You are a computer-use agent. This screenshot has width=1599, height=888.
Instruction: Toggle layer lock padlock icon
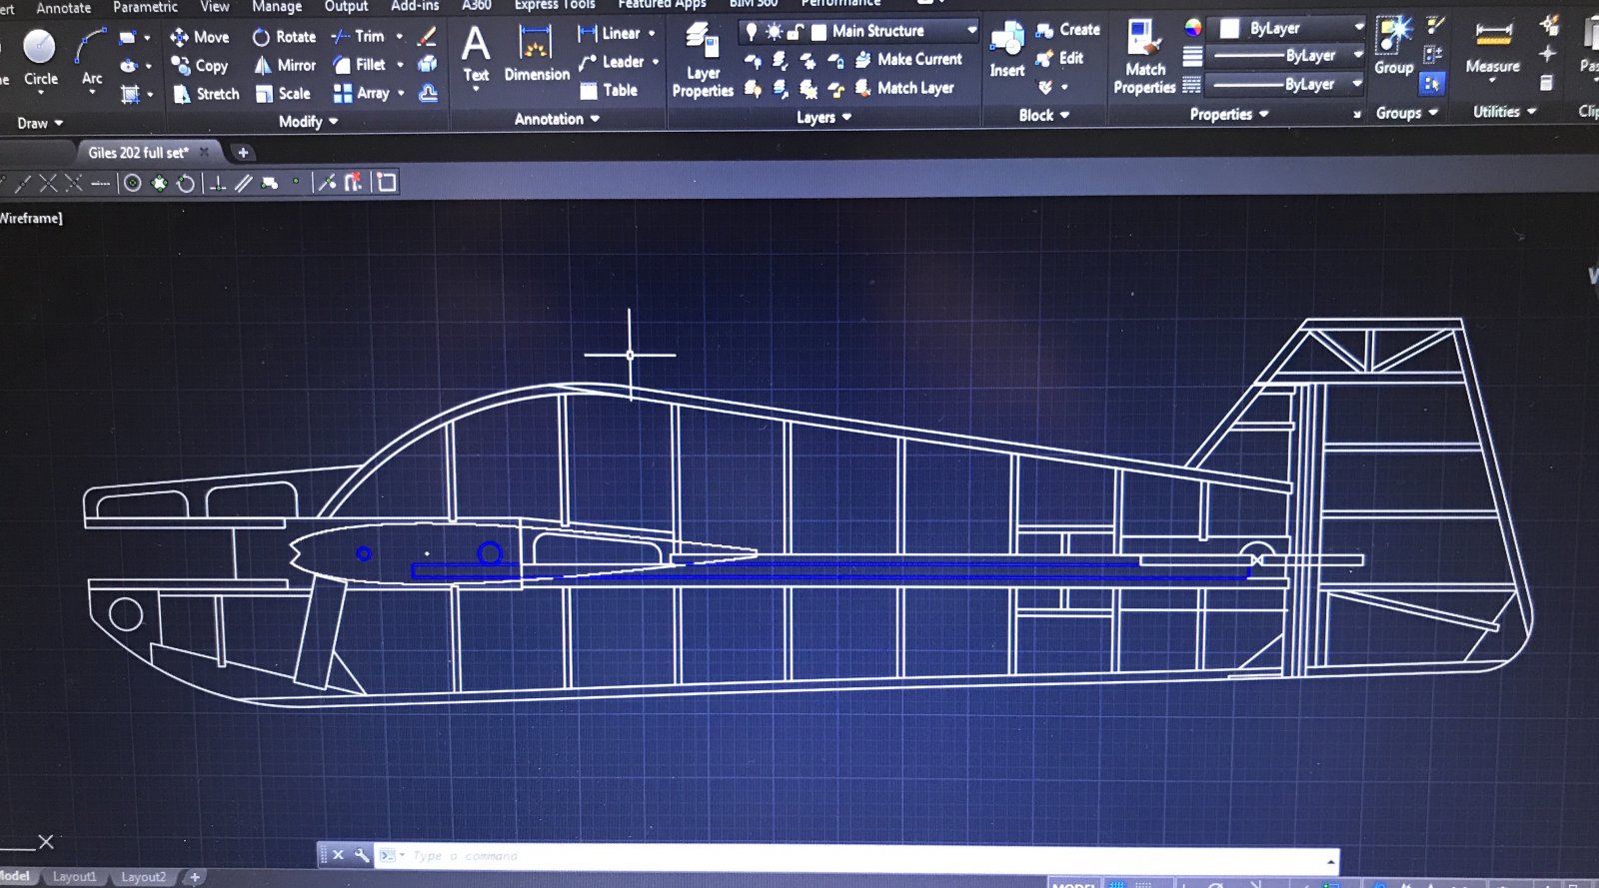796,32
